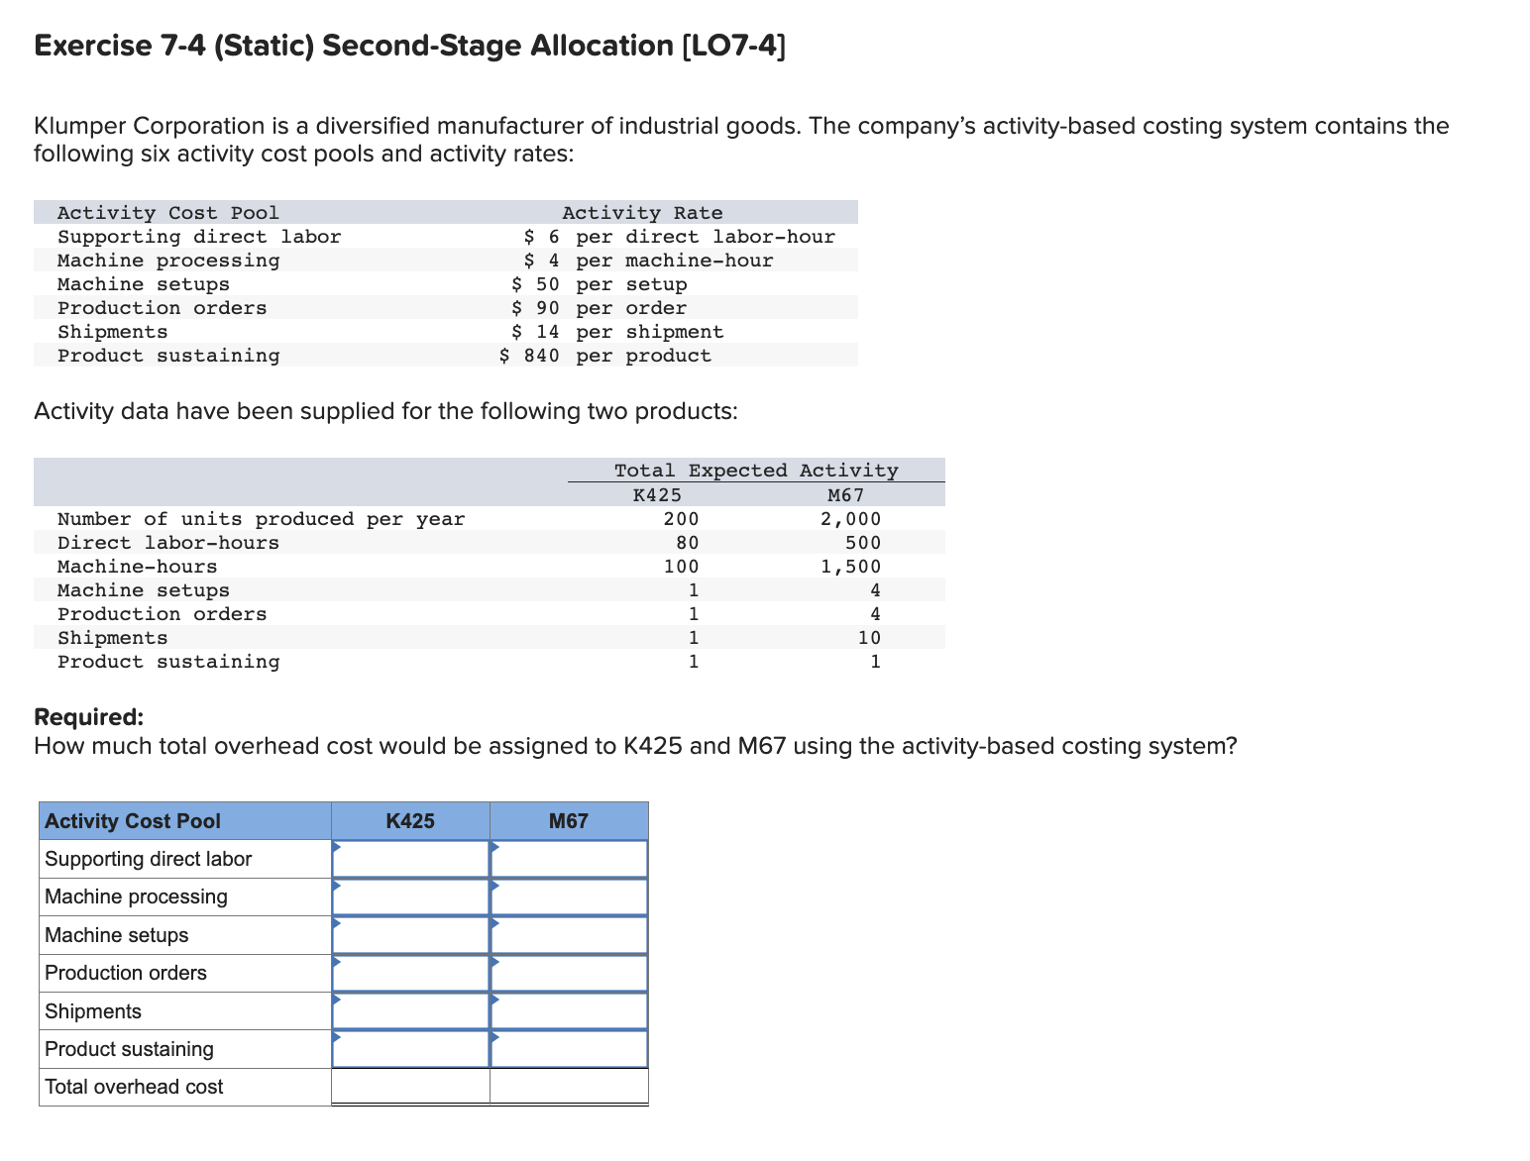Select the M67 column header

[567, 820]
